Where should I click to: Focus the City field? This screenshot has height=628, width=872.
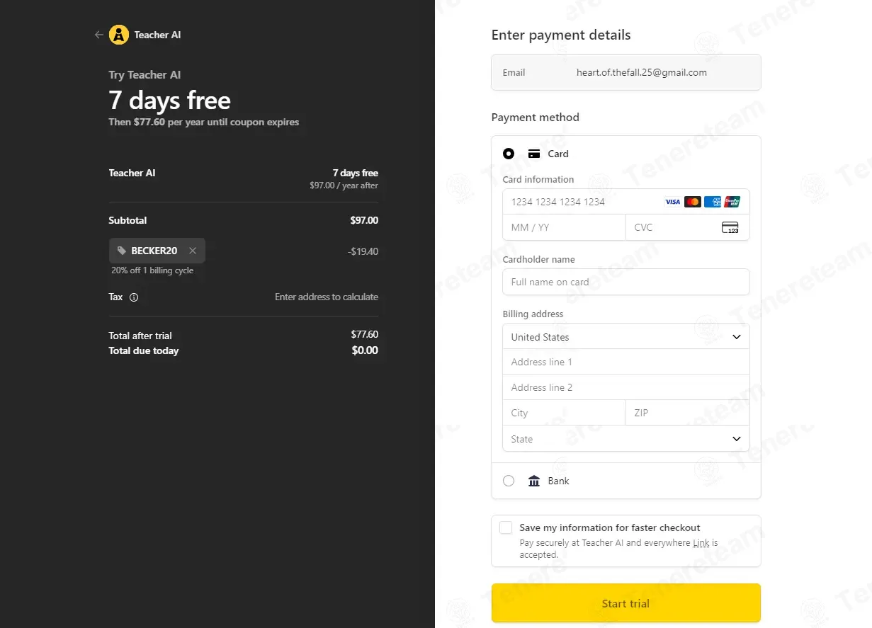[564, 413]
